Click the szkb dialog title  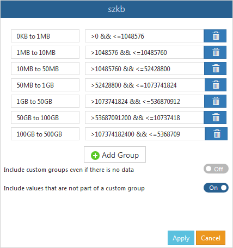pyautogui.click(x=116, y=9)
